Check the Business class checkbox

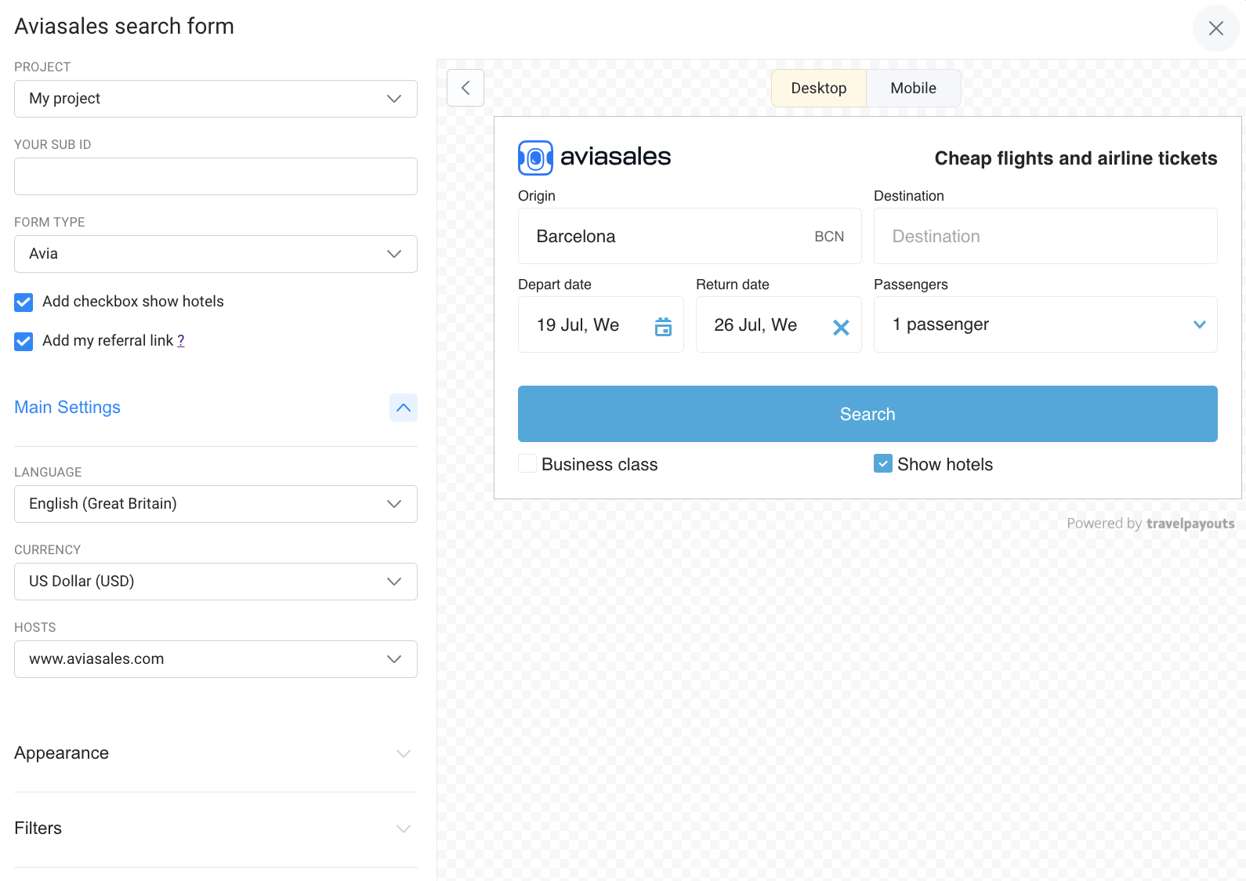527,464
